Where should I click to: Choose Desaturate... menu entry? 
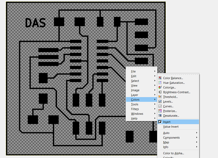coord(178,116)
